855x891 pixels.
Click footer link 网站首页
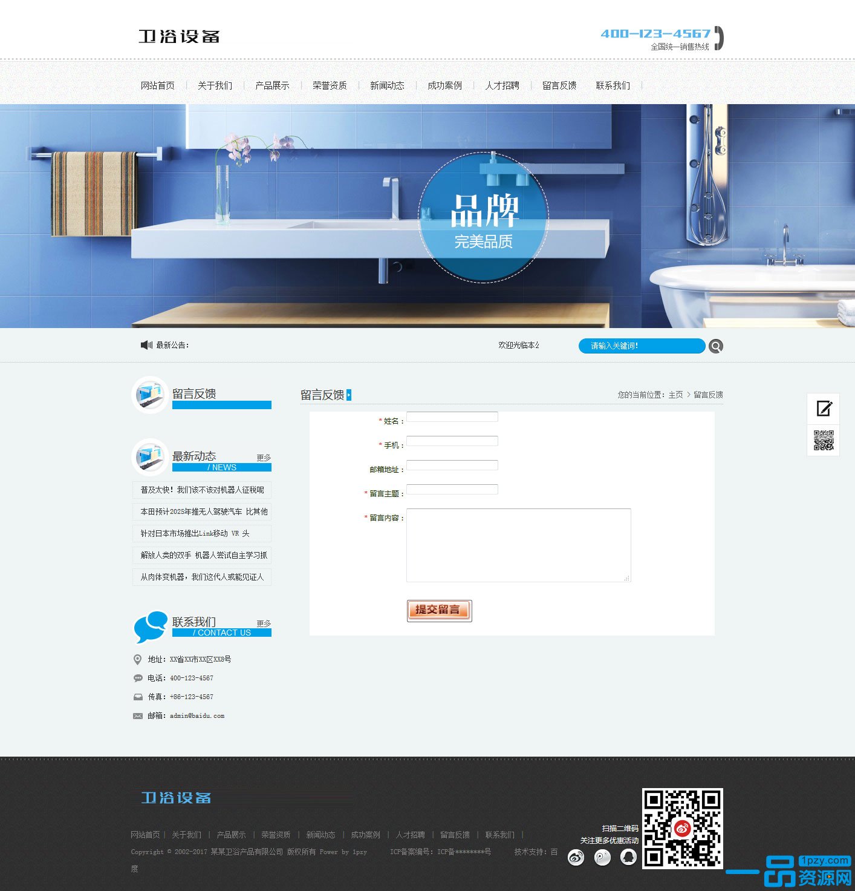146,835
